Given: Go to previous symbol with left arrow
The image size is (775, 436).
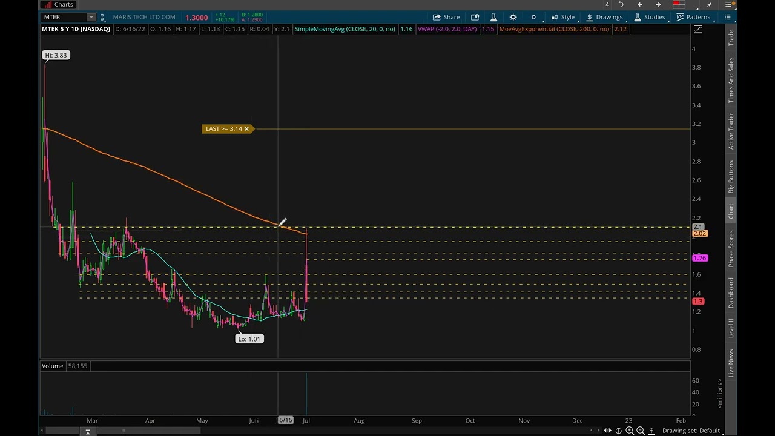Looking at the screenshot, I should (640, 4).
